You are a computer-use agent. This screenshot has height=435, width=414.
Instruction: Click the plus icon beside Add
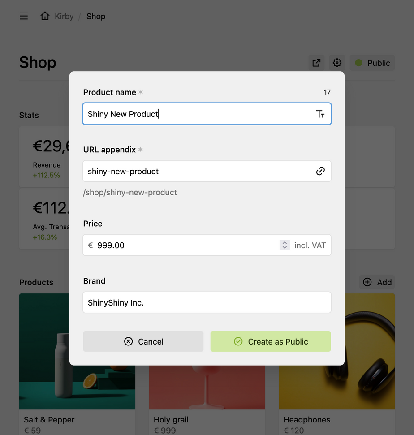pos(367,282)
